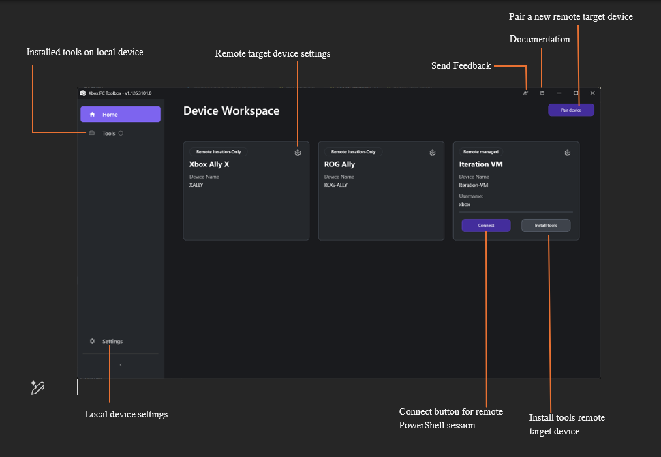
Task: Open settings gear on Xbox Ally X card
Action: point(298,153)
